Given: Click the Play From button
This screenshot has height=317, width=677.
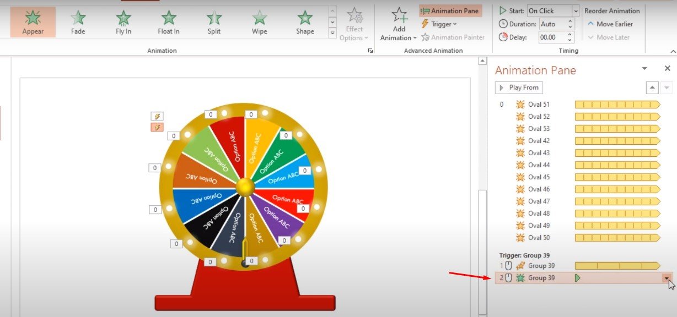Looking at the screenshot, I should [519, 88].
